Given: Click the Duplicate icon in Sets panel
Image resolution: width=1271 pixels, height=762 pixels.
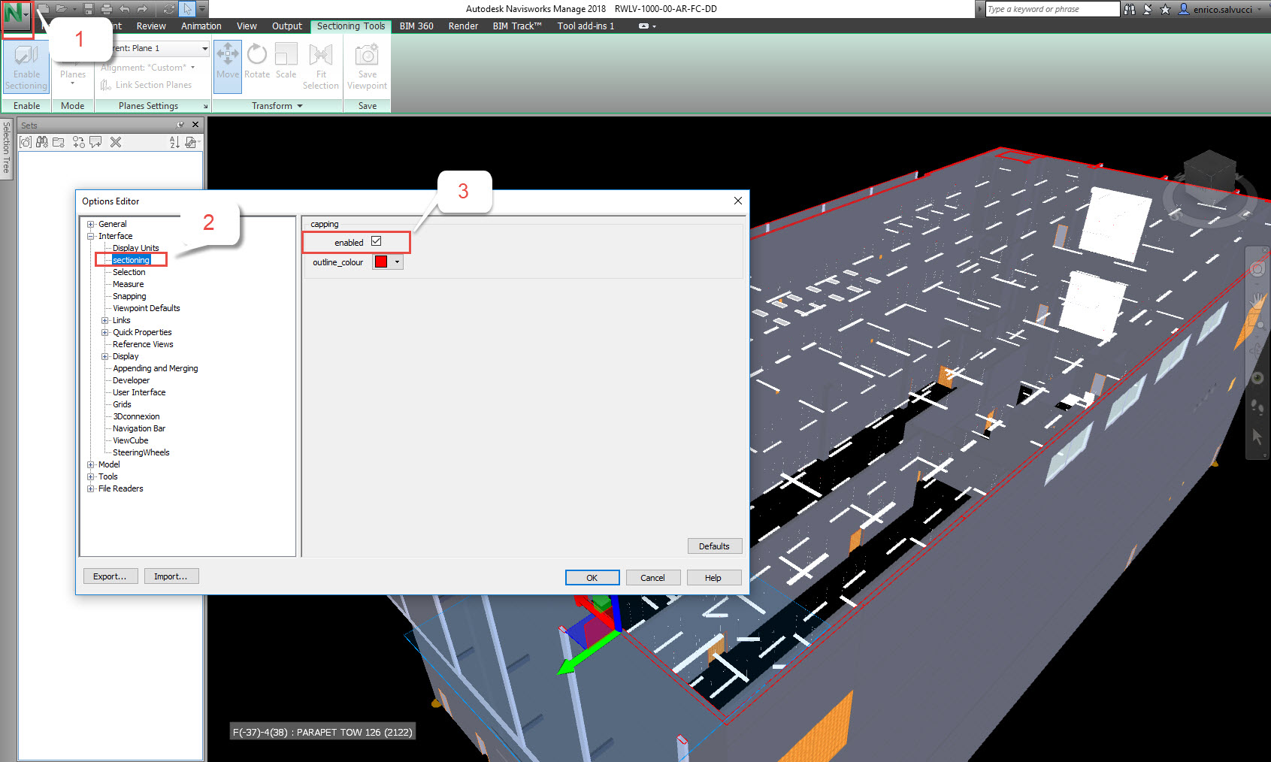Looking at the screenshot, I should point(79,142).
